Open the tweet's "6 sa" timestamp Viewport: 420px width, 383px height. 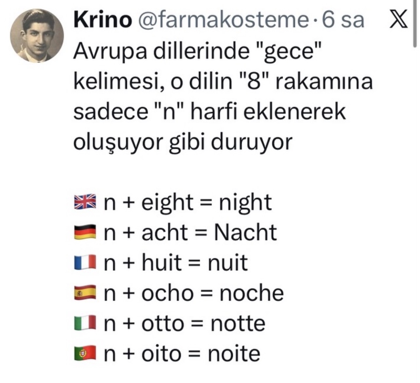(343, 20)
